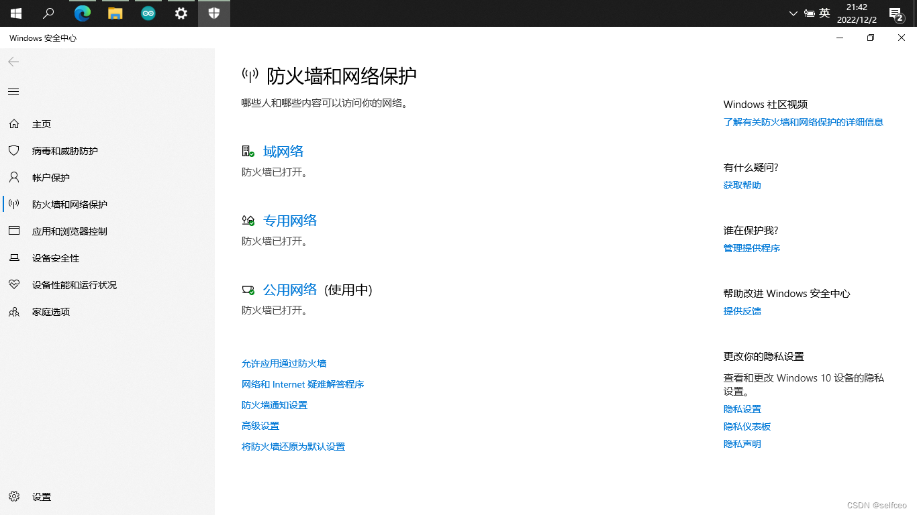The image size is (917, 515).
Task: Switch input language indicator 英
Action: tap(824, 13)
